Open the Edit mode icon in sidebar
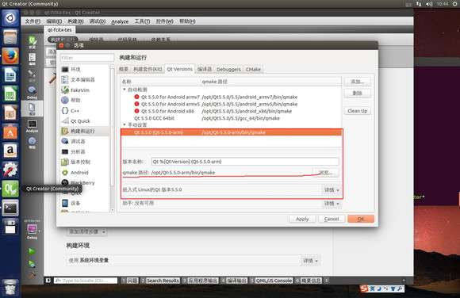The height and width of the screenshot is (298, 460). point(32,59)
